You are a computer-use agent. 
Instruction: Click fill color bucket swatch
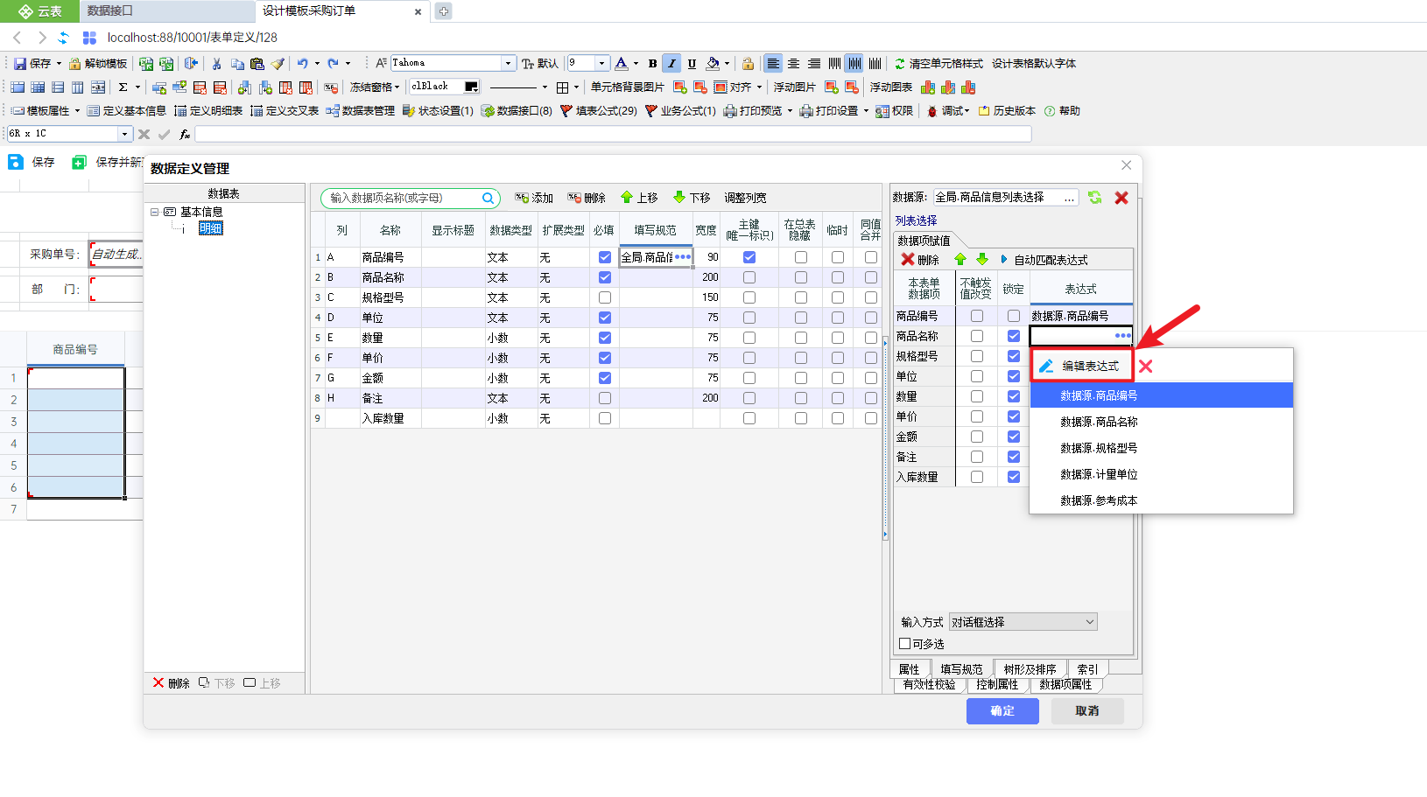point(713,63)
